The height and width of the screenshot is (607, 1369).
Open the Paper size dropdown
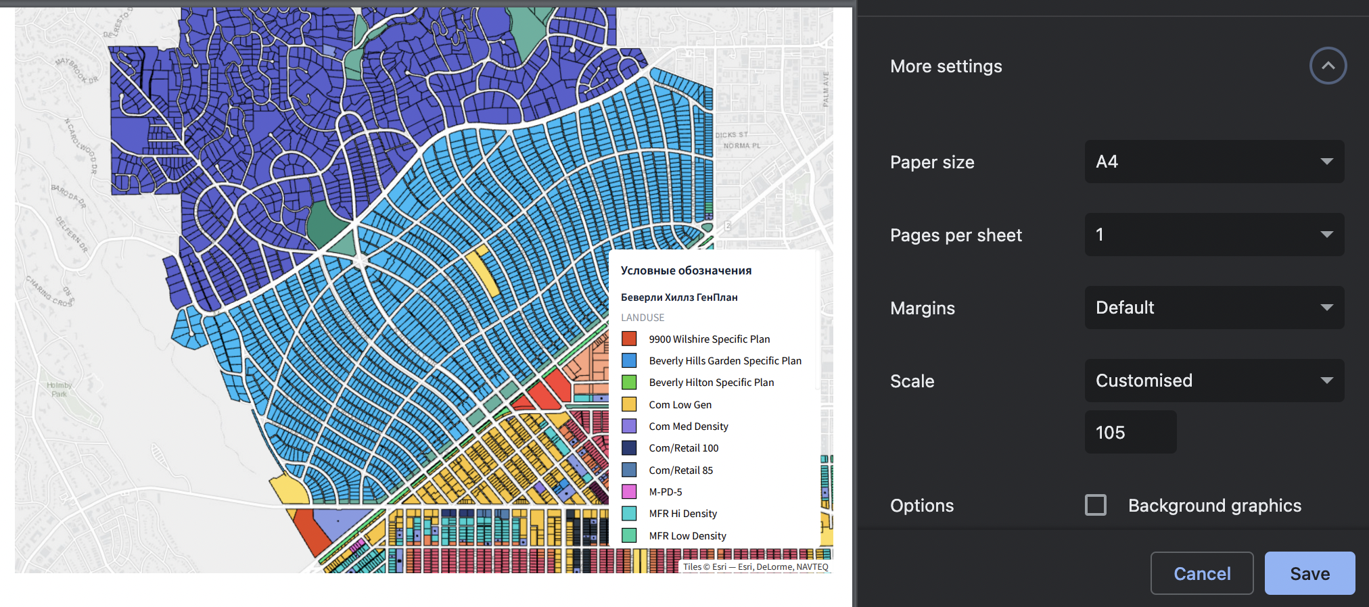1213,162
